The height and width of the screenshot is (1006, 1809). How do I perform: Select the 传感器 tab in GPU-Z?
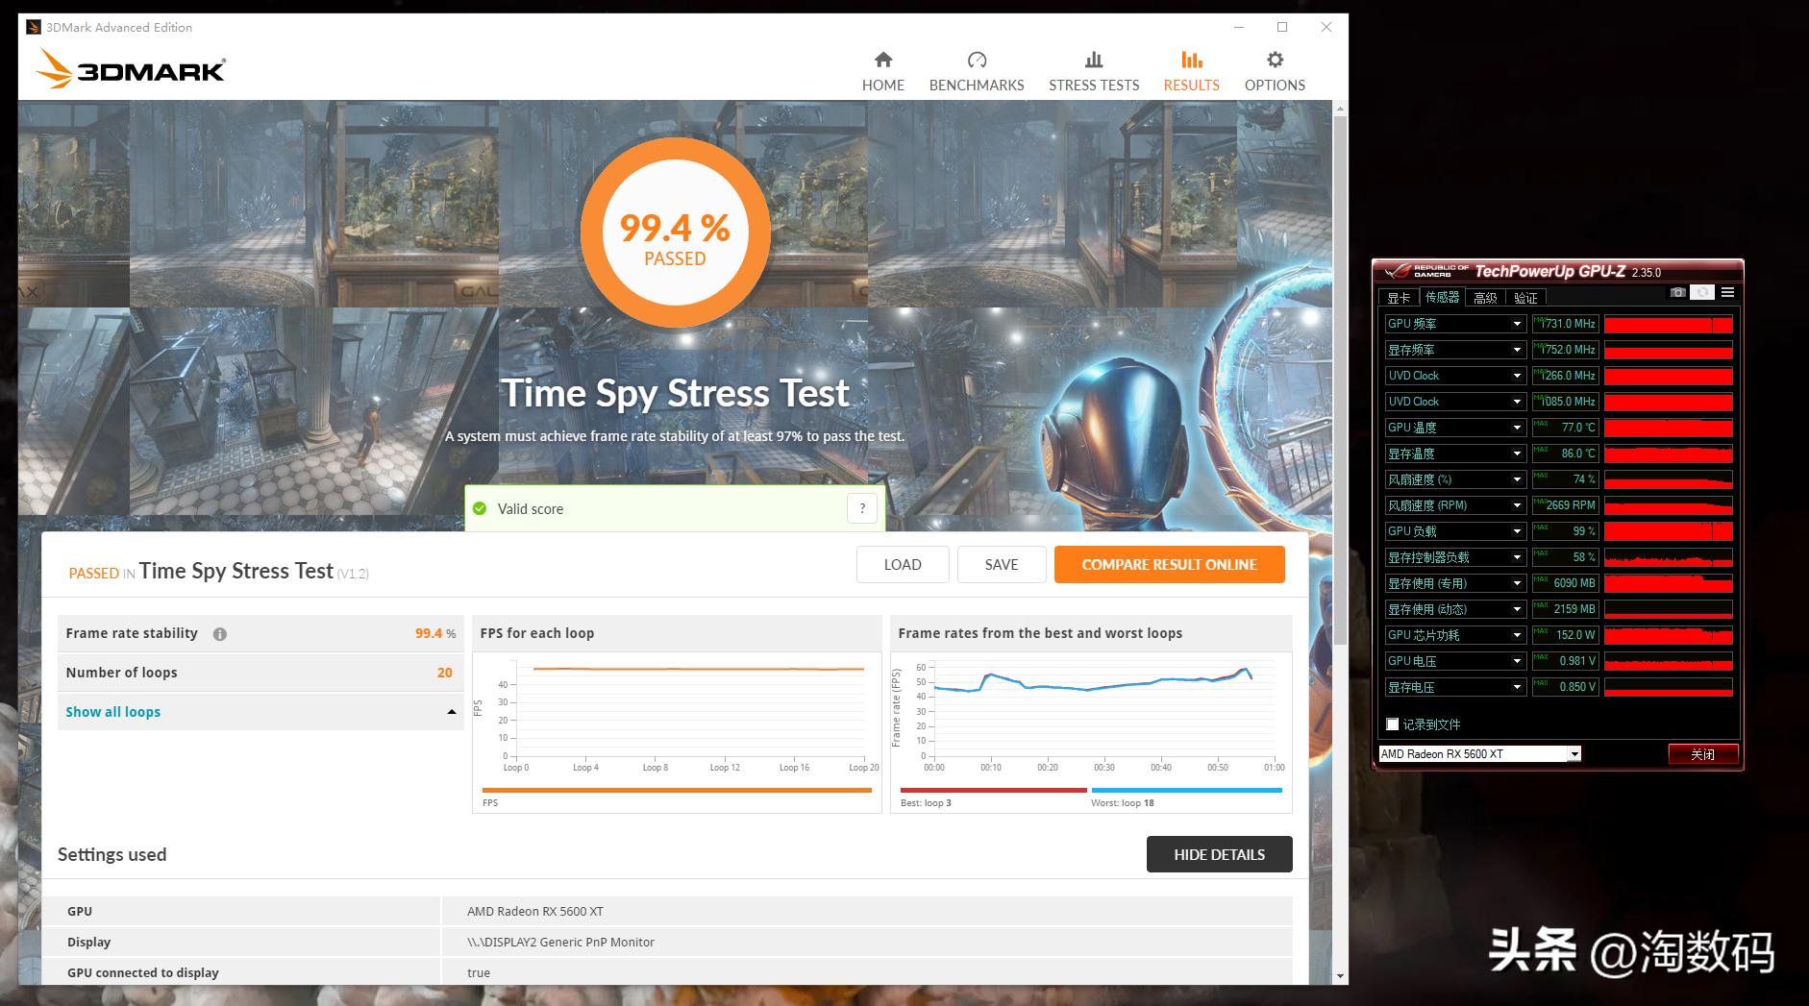1442,298
